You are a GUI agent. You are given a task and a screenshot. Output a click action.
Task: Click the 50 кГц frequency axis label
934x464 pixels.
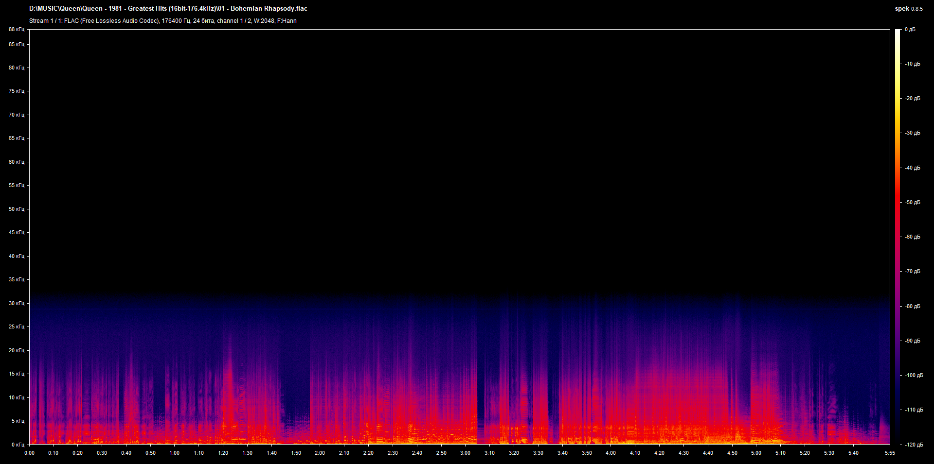click(x=17, y=209)
